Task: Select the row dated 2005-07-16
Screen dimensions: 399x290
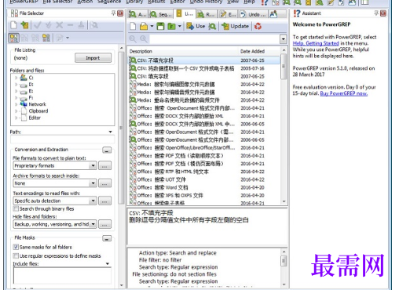Action: pos(204,68)
